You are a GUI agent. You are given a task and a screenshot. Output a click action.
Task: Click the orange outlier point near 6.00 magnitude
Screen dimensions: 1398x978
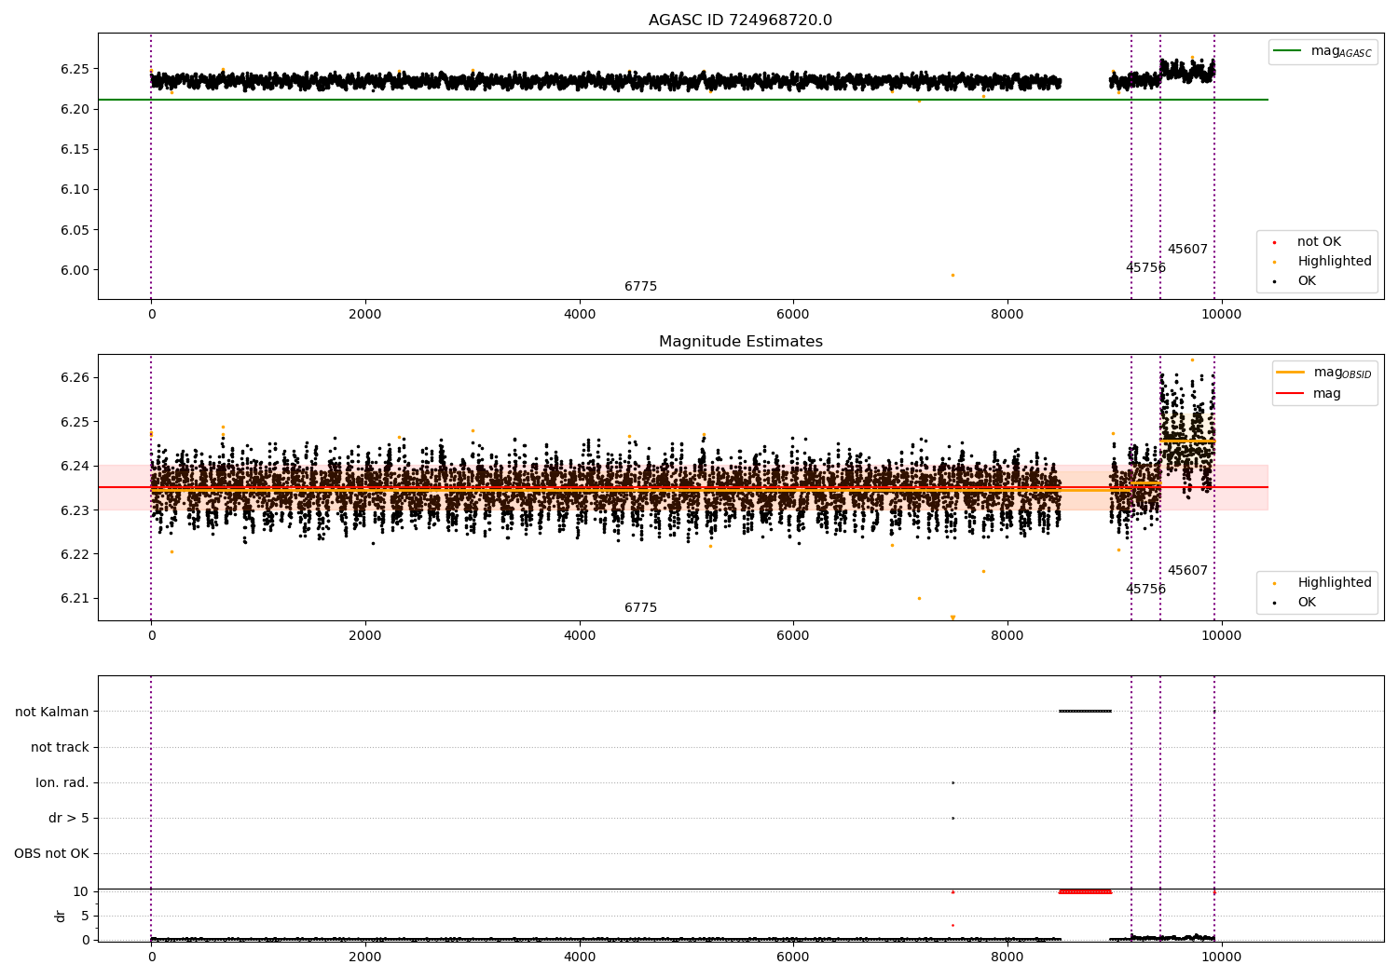point(953,275)
